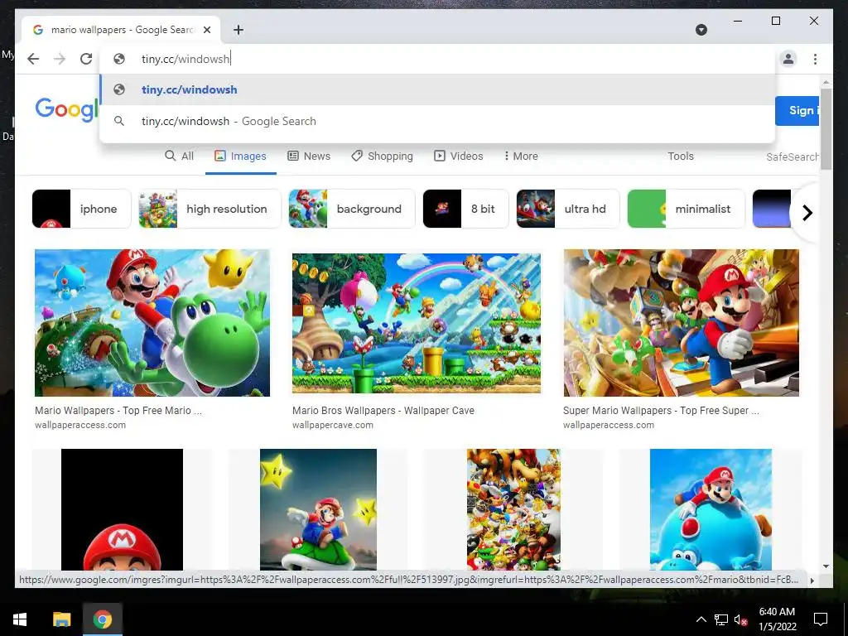Open the notification center icon
Screen dimensions: 848x636
(821, 619)
